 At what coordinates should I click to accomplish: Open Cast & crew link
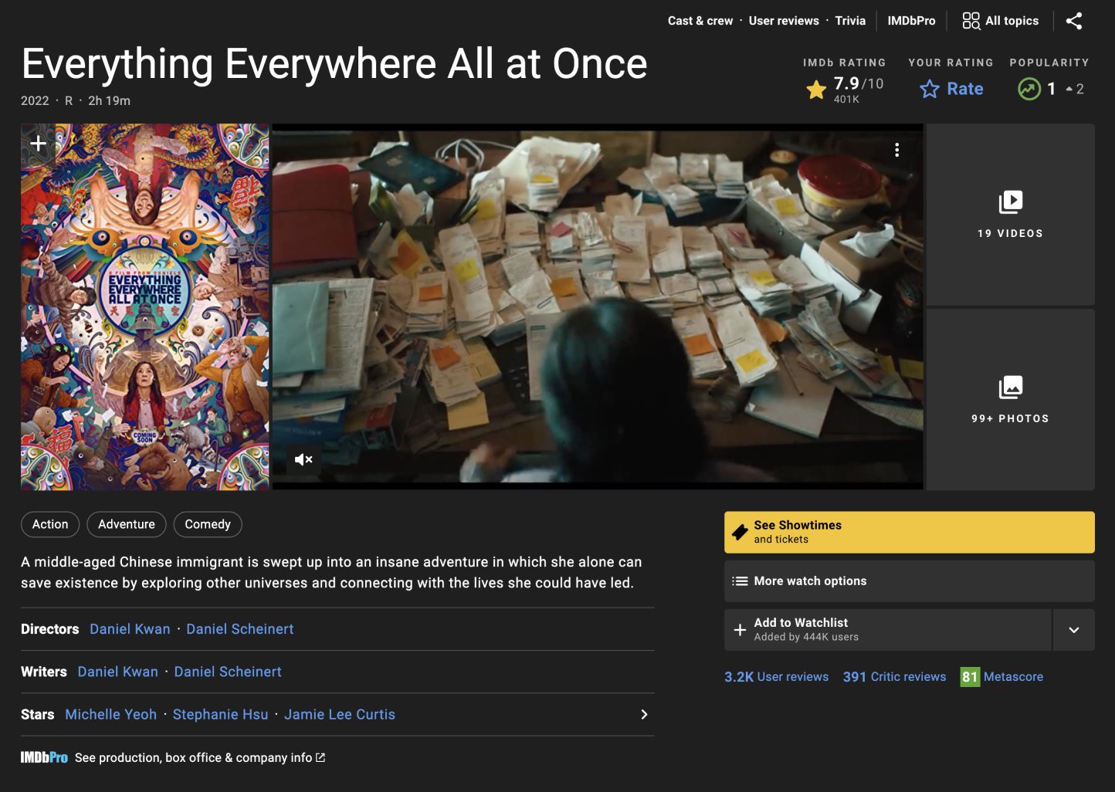(x=700, y=21)
